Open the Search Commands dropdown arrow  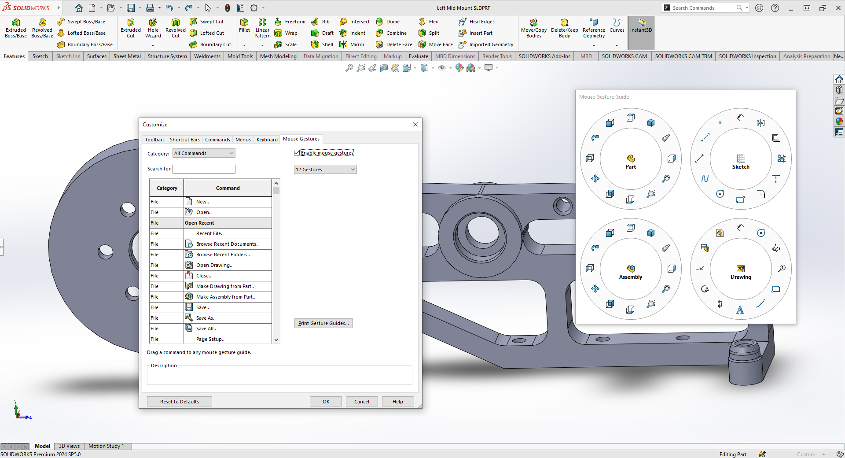click(x=747, y=8)
